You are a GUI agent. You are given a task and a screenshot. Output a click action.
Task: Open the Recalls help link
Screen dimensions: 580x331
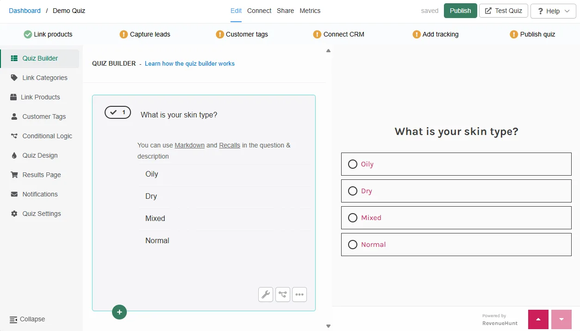pyautogui.click(x=230, y=145)
